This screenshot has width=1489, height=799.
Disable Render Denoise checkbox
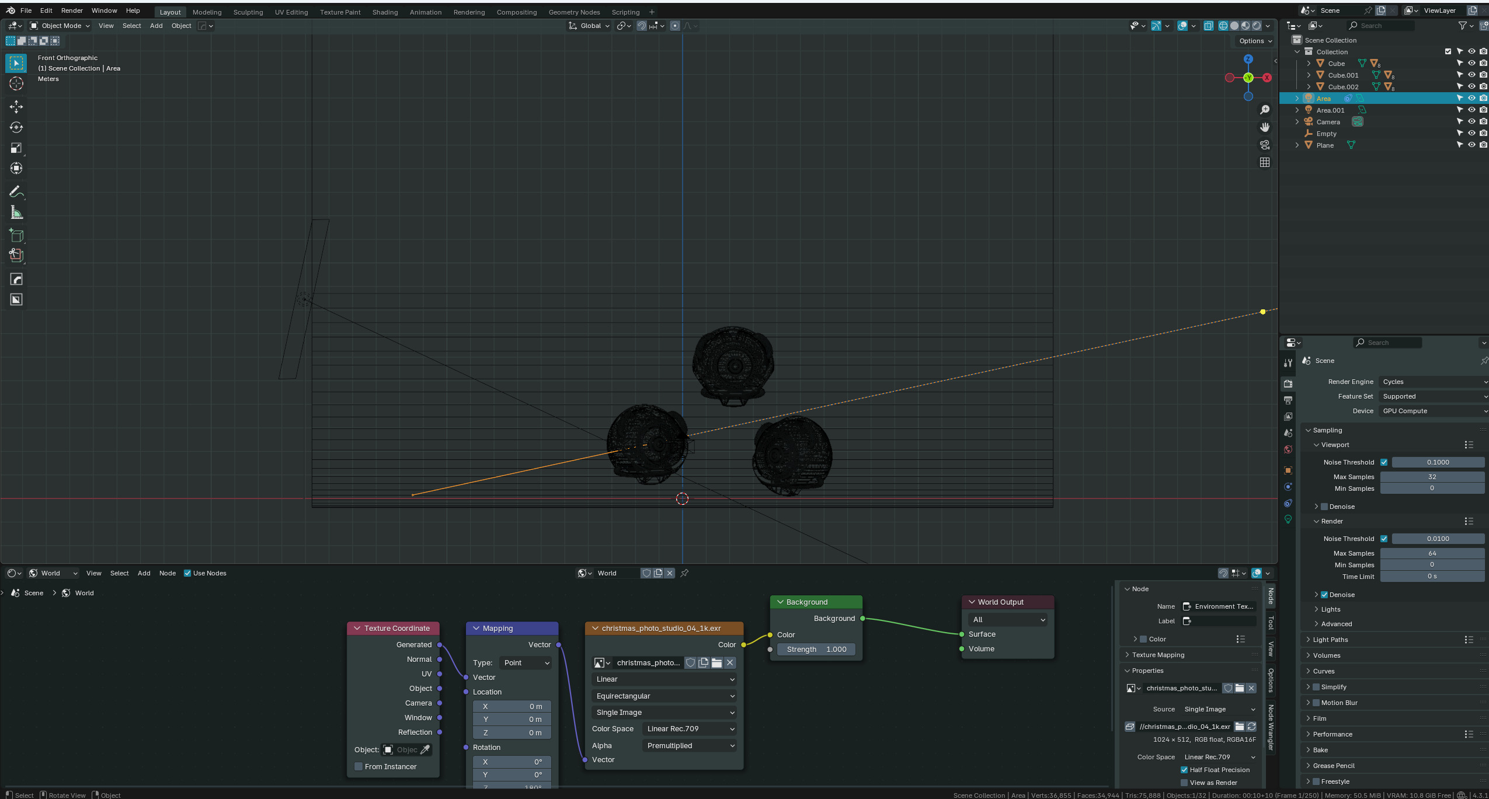pos(1324,595)
